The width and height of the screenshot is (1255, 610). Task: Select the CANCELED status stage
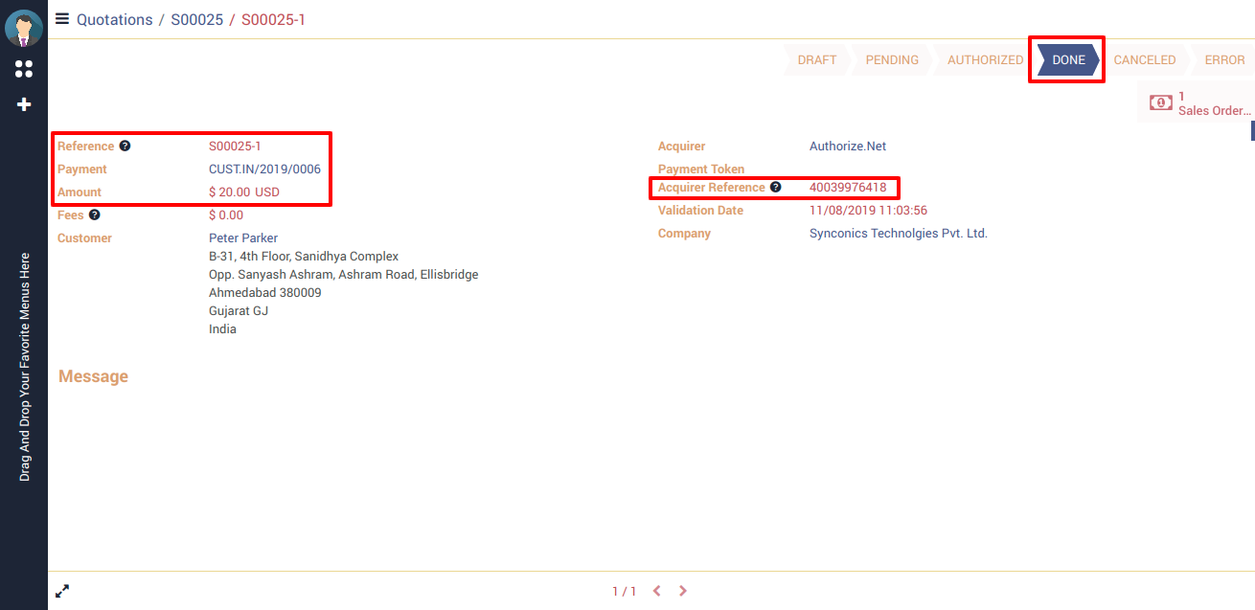click(1144, 59)
